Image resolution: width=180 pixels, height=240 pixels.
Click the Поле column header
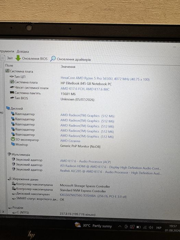click(x=9, y=65)
